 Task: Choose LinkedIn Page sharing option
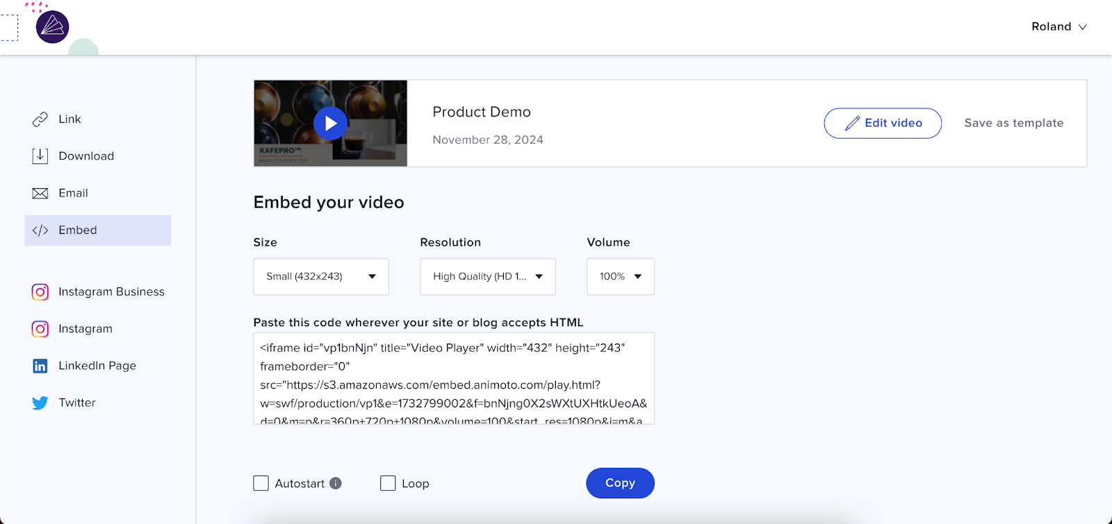pos(98,366)
